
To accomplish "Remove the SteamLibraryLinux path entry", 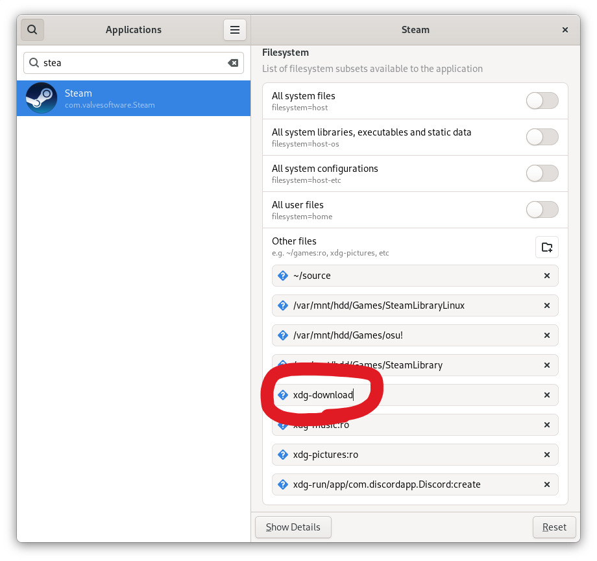I will (x=547, y=305).
